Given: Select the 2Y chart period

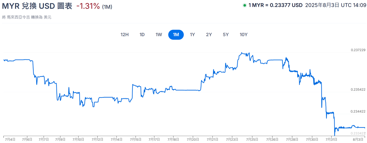Looking at the screenshot, I should (x=209, y=35).
